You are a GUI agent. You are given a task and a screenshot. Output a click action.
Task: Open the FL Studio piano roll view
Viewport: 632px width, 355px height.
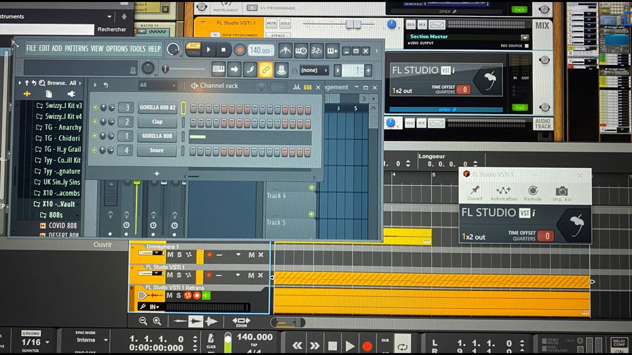pyautogui.click(x=218, y=70)
